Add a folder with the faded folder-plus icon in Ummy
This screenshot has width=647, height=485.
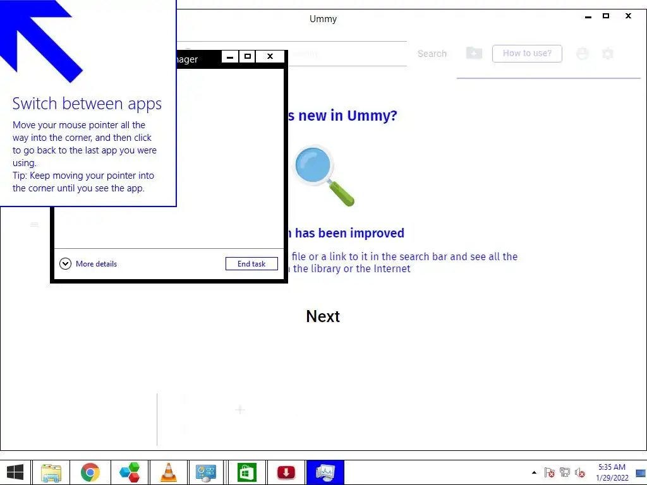coord(474,53)
